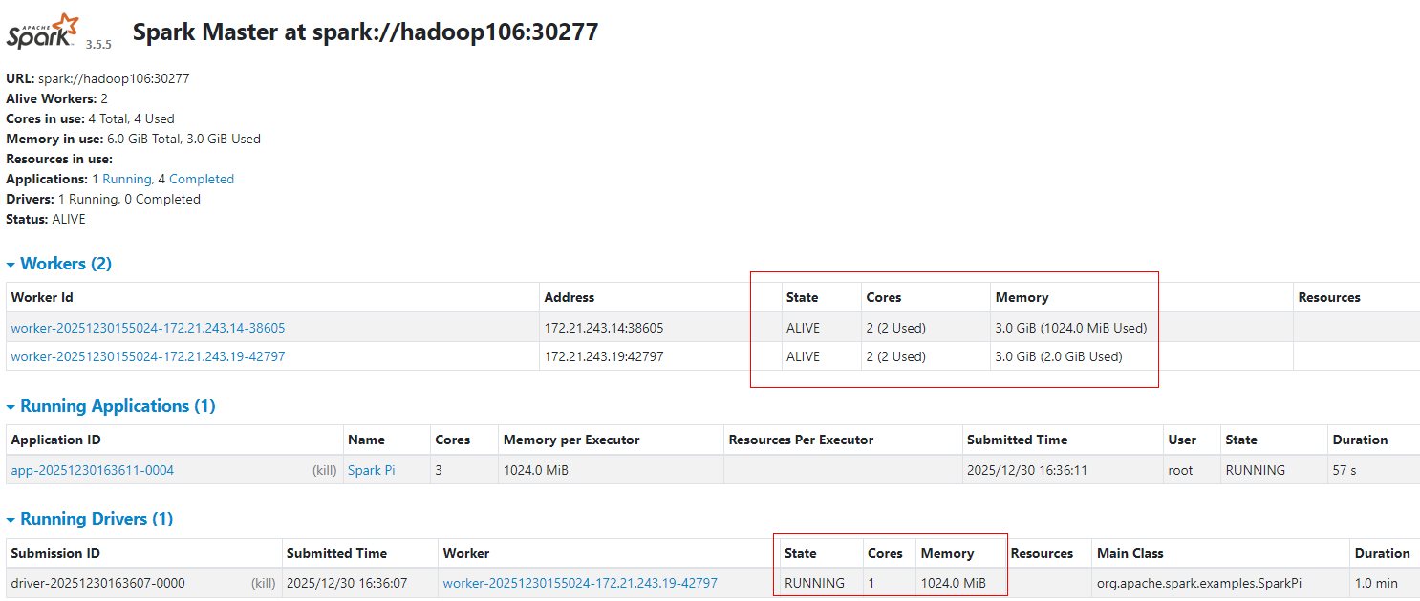Select the Alive Workers: 2 line
The image size is (1420, 601).
[56, 98]
